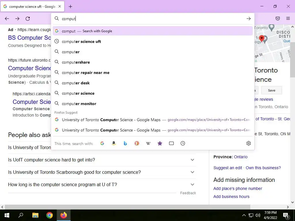The image size is (295, 221).
Task: Click 'Add place's phone number' link
Action: pos(238,188)
